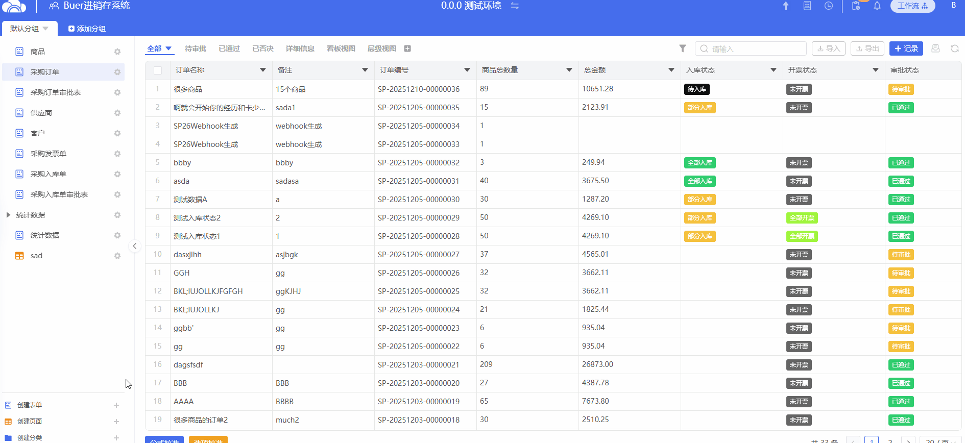Open the 订单名称 column dropdown arrow
965x443 pixels.
tap(263, 70)
